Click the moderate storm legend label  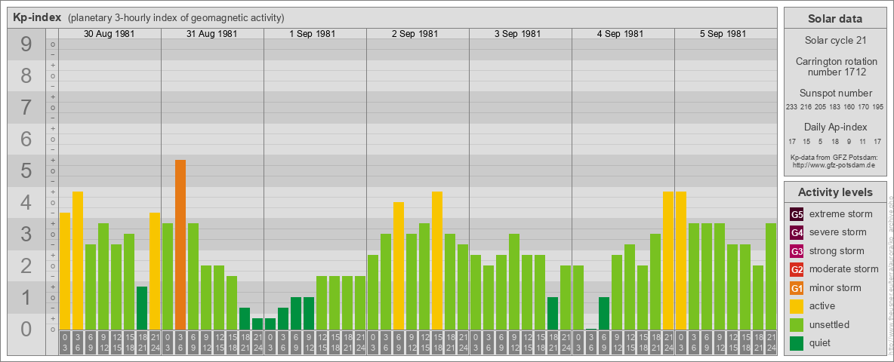click(844, 269)
